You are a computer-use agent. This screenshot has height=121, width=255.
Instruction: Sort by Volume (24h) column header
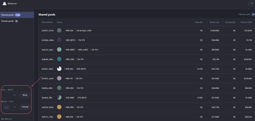[x=246, y=22]
